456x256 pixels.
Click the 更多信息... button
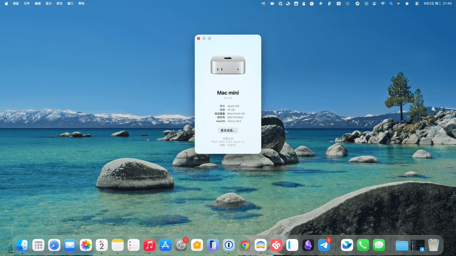(x=228, y=131)
